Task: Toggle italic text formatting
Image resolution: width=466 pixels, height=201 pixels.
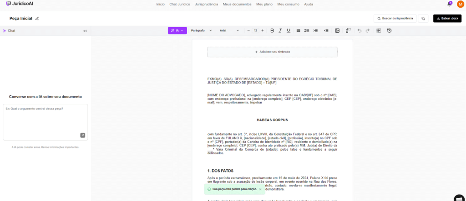Action: [280, 30]
